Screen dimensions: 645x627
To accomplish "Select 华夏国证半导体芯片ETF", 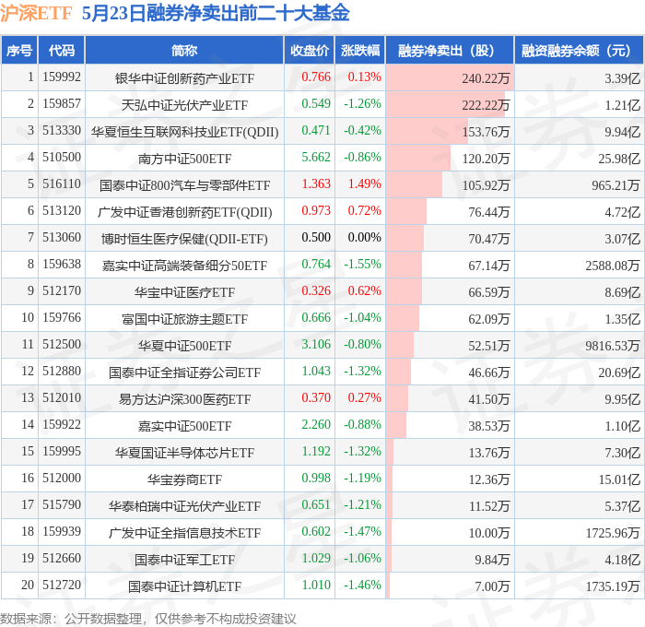I will (184, 453).
